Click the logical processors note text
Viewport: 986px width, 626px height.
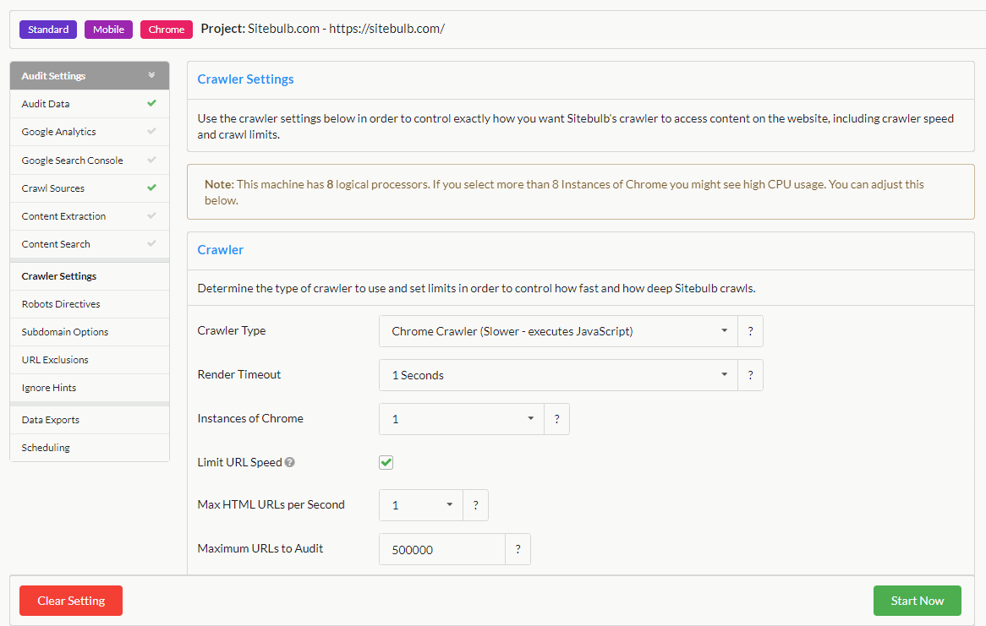pos(564,193)
